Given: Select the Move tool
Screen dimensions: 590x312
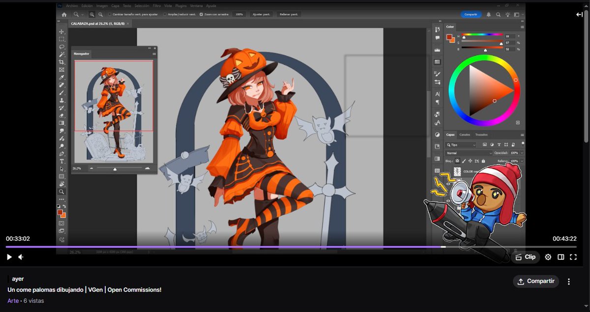Looking at the screenshot, I should (x=61, y=32).
